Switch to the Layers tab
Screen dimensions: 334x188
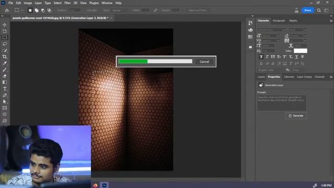point(261,77)
